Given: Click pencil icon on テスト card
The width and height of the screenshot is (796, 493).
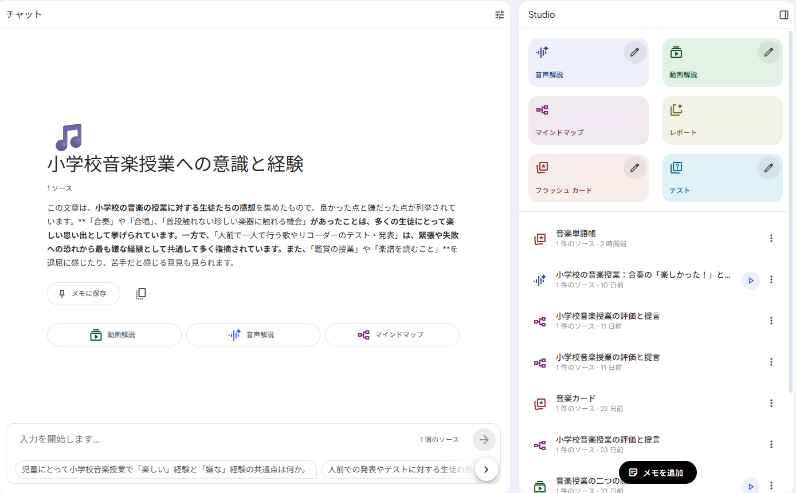Looking at the screenshot, I should click(768, 168).
